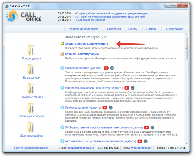Image resolution: width=194 pixels, height=157 pixels.
Task: Click support@calloffice.ru email link
Action: point(81,148)
